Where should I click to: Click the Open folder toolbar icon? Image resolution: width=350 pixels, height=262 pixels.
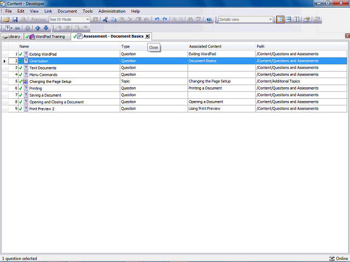7,20
